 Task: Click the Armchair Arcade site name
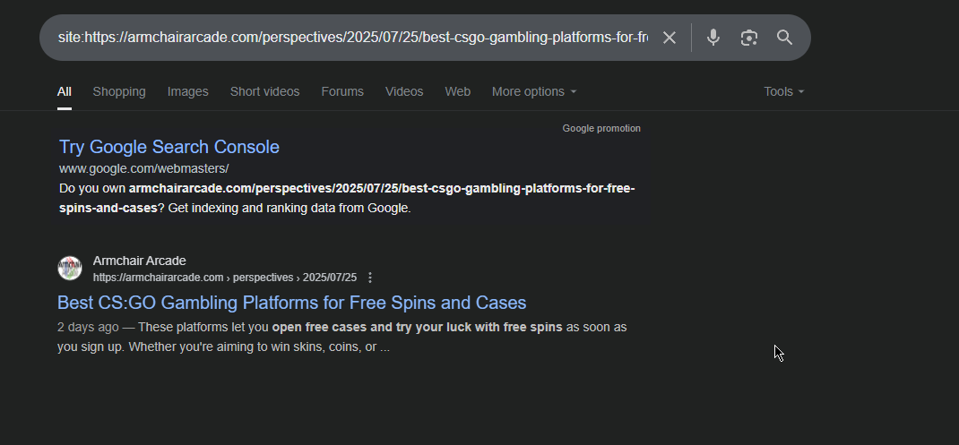pos(140,261)
